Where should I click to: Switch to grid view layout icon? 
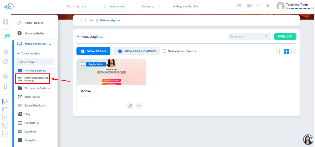[x=286, y=51]
